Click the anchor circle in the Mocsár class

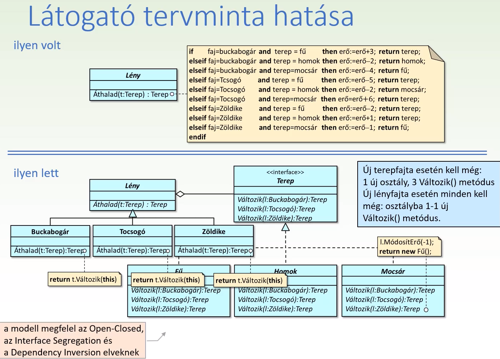pos(426,310)
